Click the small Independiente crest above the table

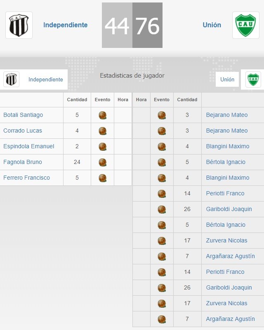tap(11, 79)
